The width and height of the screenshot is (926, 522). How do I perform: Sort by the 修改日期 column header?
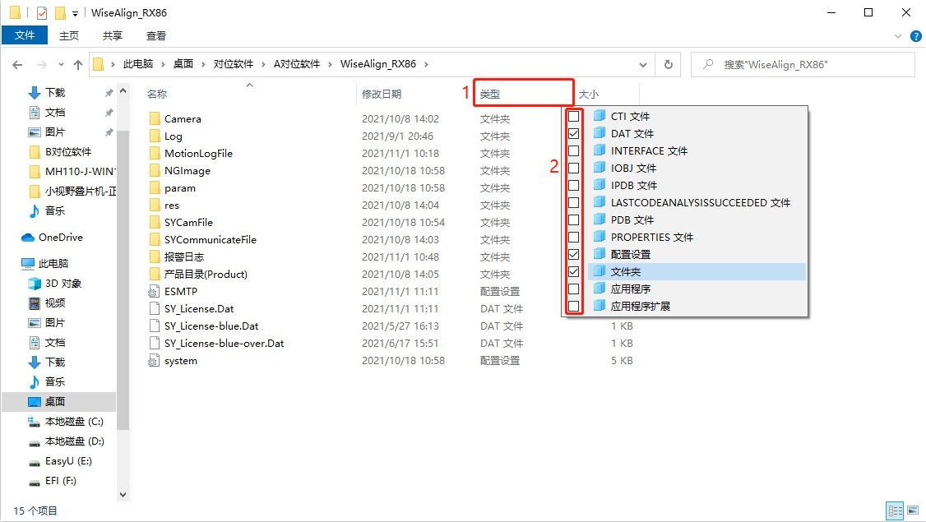coord(382,94)
